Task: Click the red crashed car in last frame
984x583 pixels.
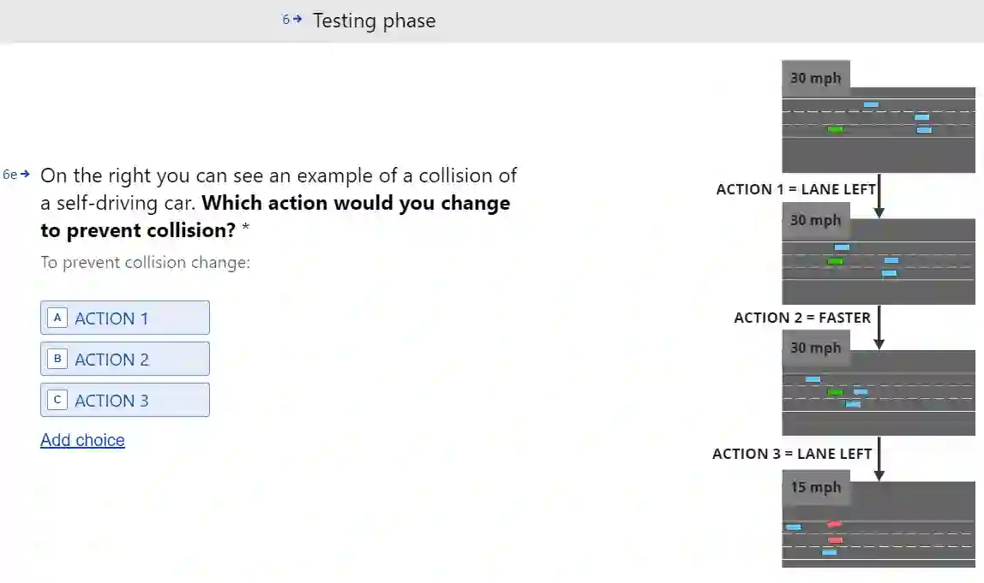Action: 835,539
